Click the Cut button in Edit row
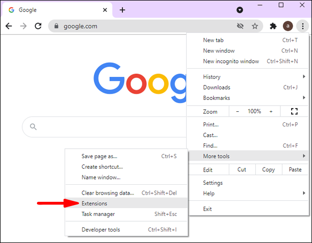This screenshot has height=243, width=312. 242,170
